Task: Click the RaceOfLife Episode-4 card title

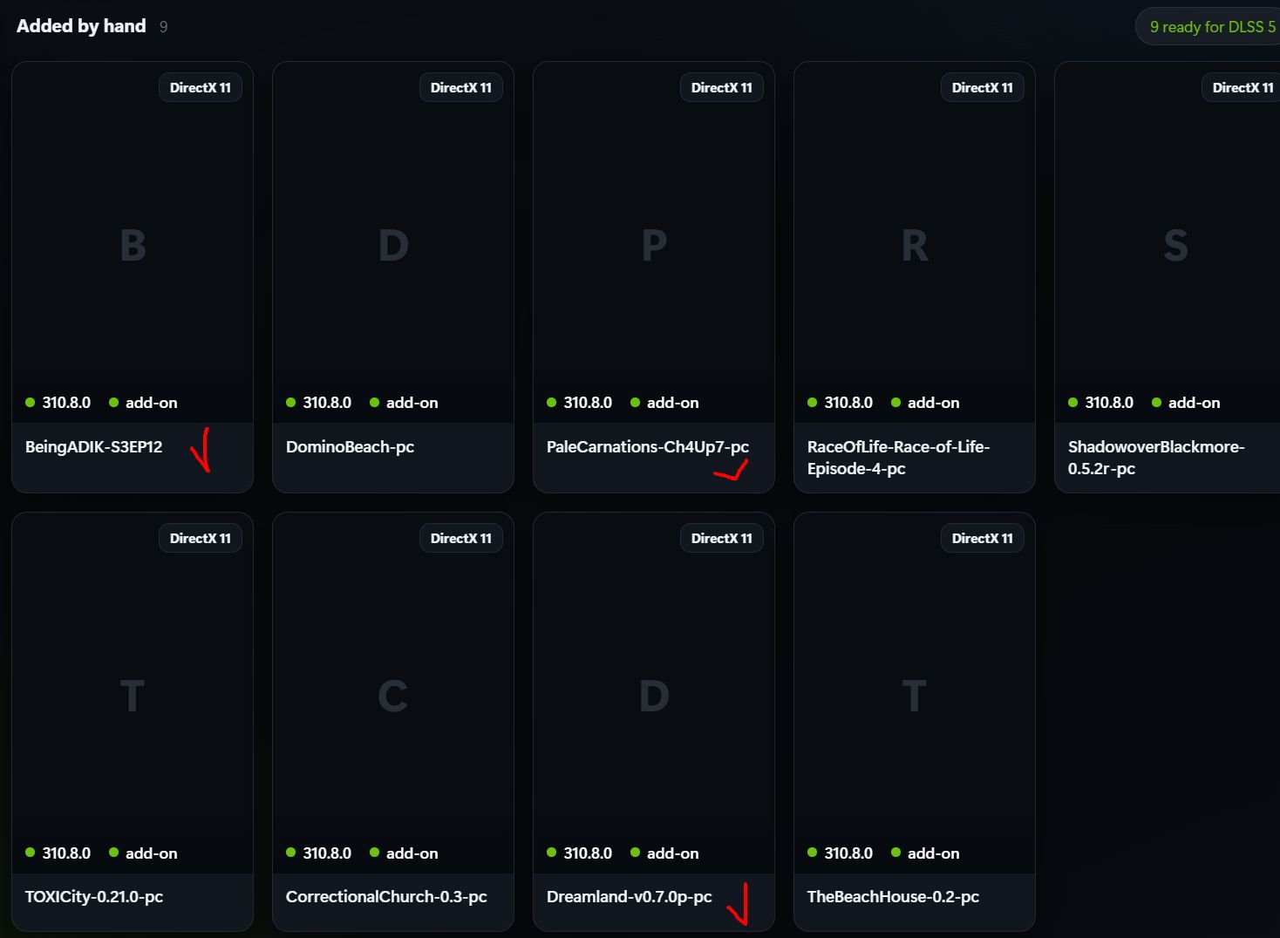Action: [898, 458]
